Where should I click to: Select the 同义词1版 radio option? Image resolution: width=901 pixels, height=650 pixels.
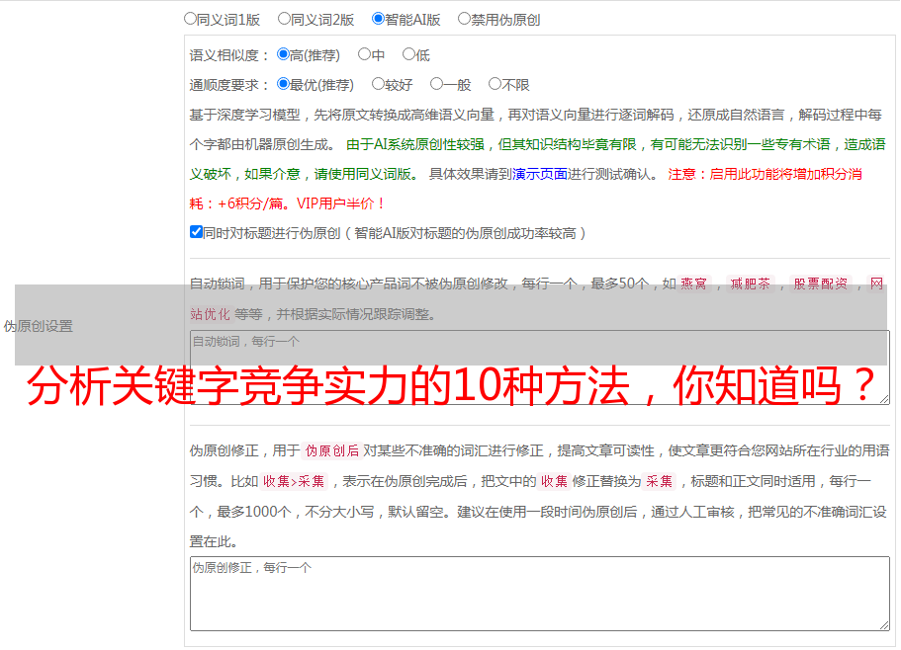[x=190, y=19]
